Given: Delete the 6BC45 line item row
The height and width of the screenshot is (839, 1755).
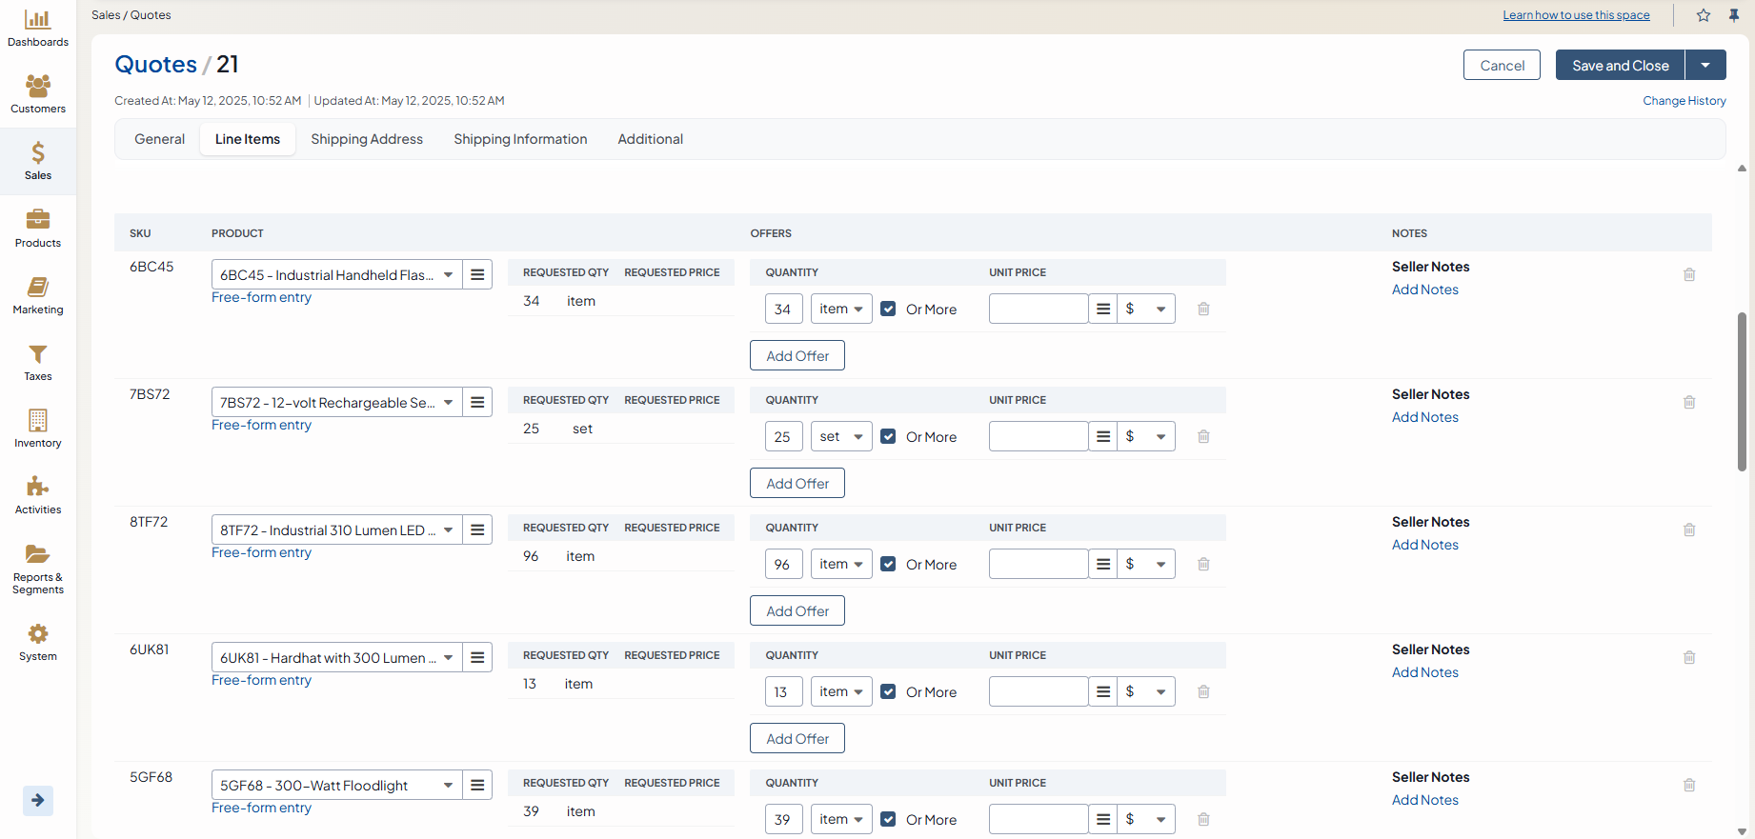Looking at the screenshot, I should tap(1689, 275).
